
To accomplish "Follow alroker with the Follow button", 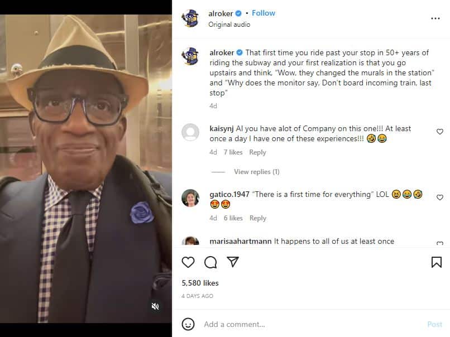I will click(x=263, y=12).
